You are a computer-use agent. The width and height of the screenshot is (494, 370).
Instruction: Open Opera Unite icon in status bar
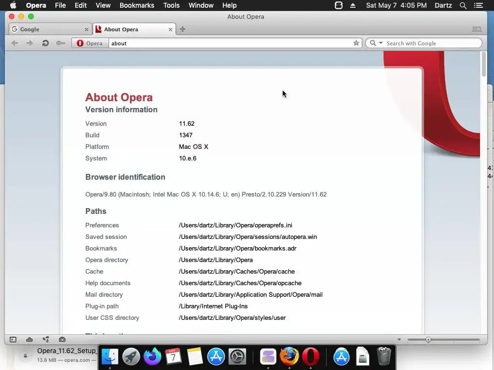(x=46, y=340)
